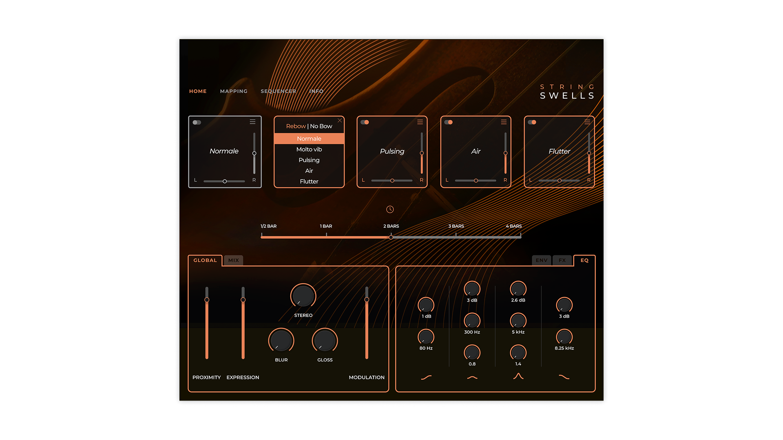Disable the Pulsing slot power toggle

pos(365,122)
